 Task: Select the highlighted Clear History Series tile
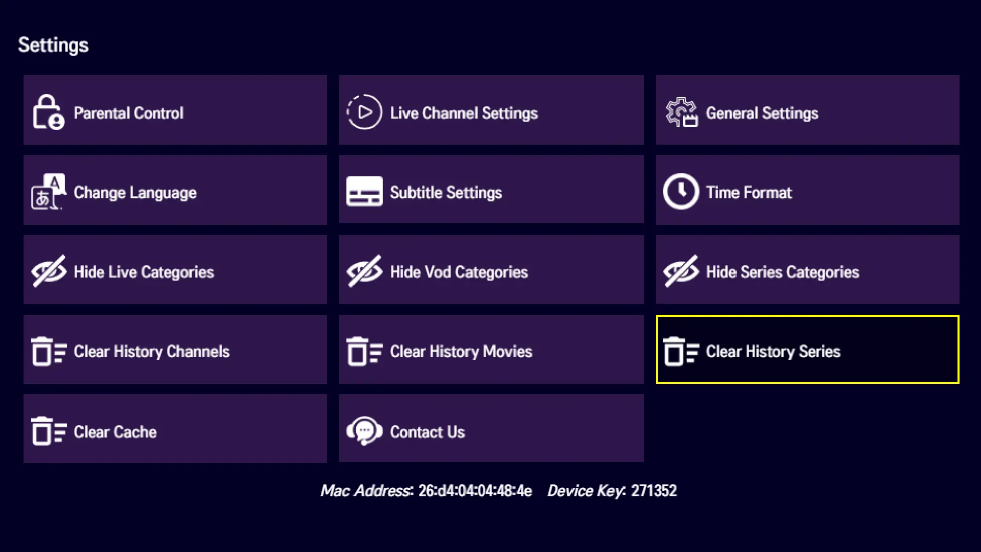(x=807, y=350)
